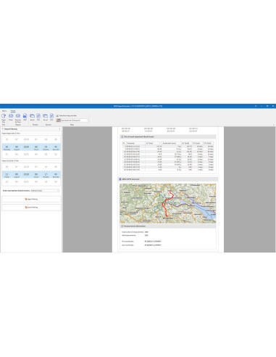
Task: Select the start date August month cell
Action: (17, 147)
